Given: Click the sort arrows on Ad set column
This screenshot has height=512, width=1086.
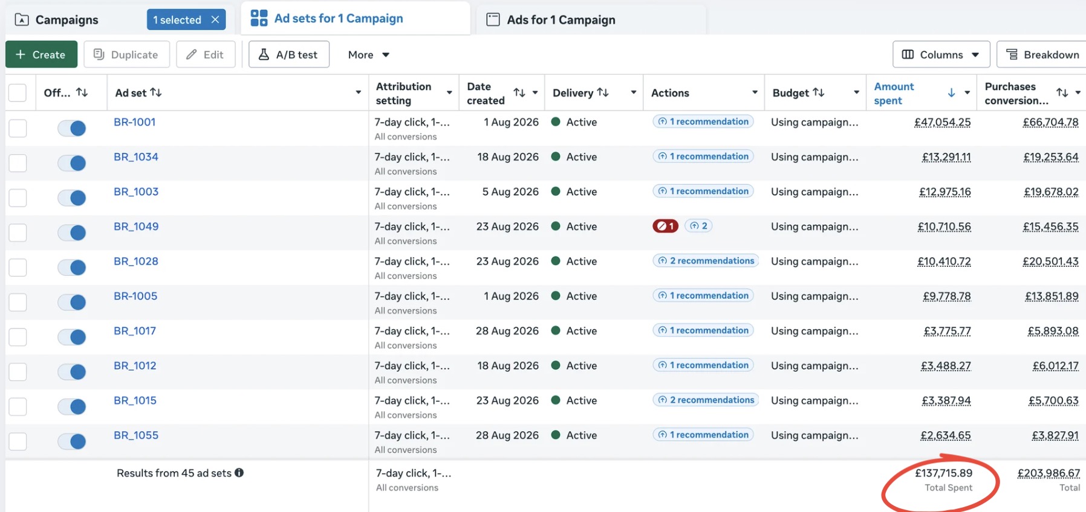Looking at the screenshot, I should 156,92.
